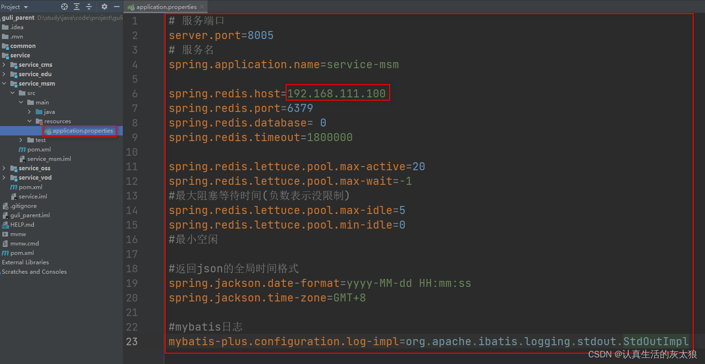Screen dimensions: 705x364
Task: Click the time-zone=GMT+8 line
Action: (x=267, y=298)
